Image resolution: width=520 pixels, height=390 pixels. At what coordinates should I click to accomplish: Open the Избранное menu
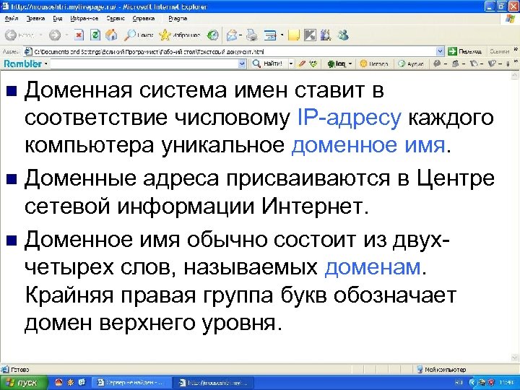[84, 19]
